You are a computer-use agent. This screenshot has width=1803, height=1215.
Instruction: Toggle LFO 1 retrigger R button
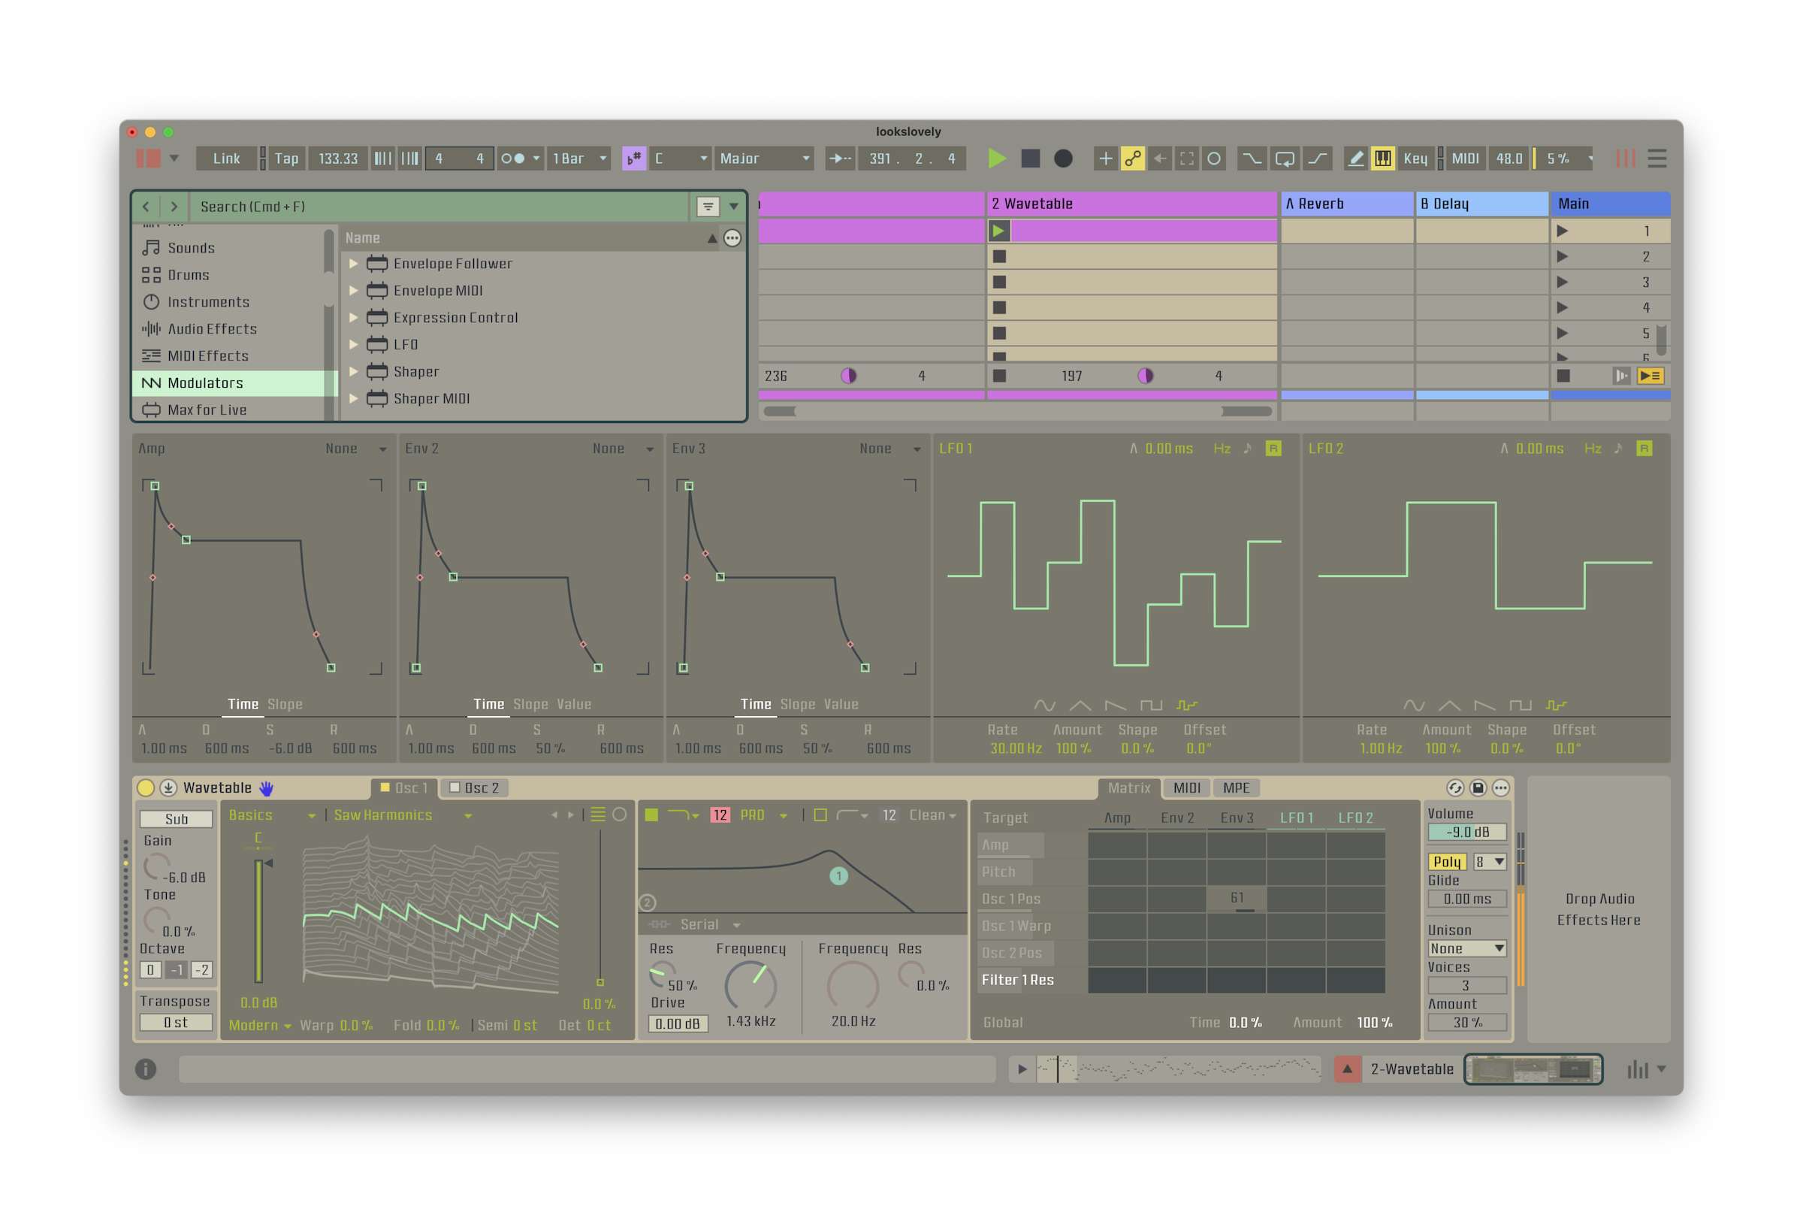1273,448
